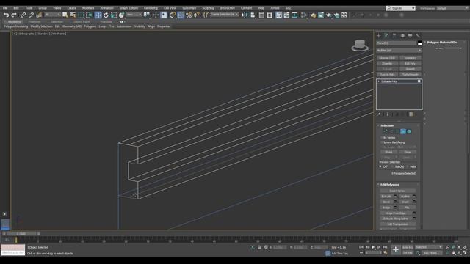Open the Hierarchy panel icon
The height and width of the screenshot is (264, 470).
coord(394,36)
